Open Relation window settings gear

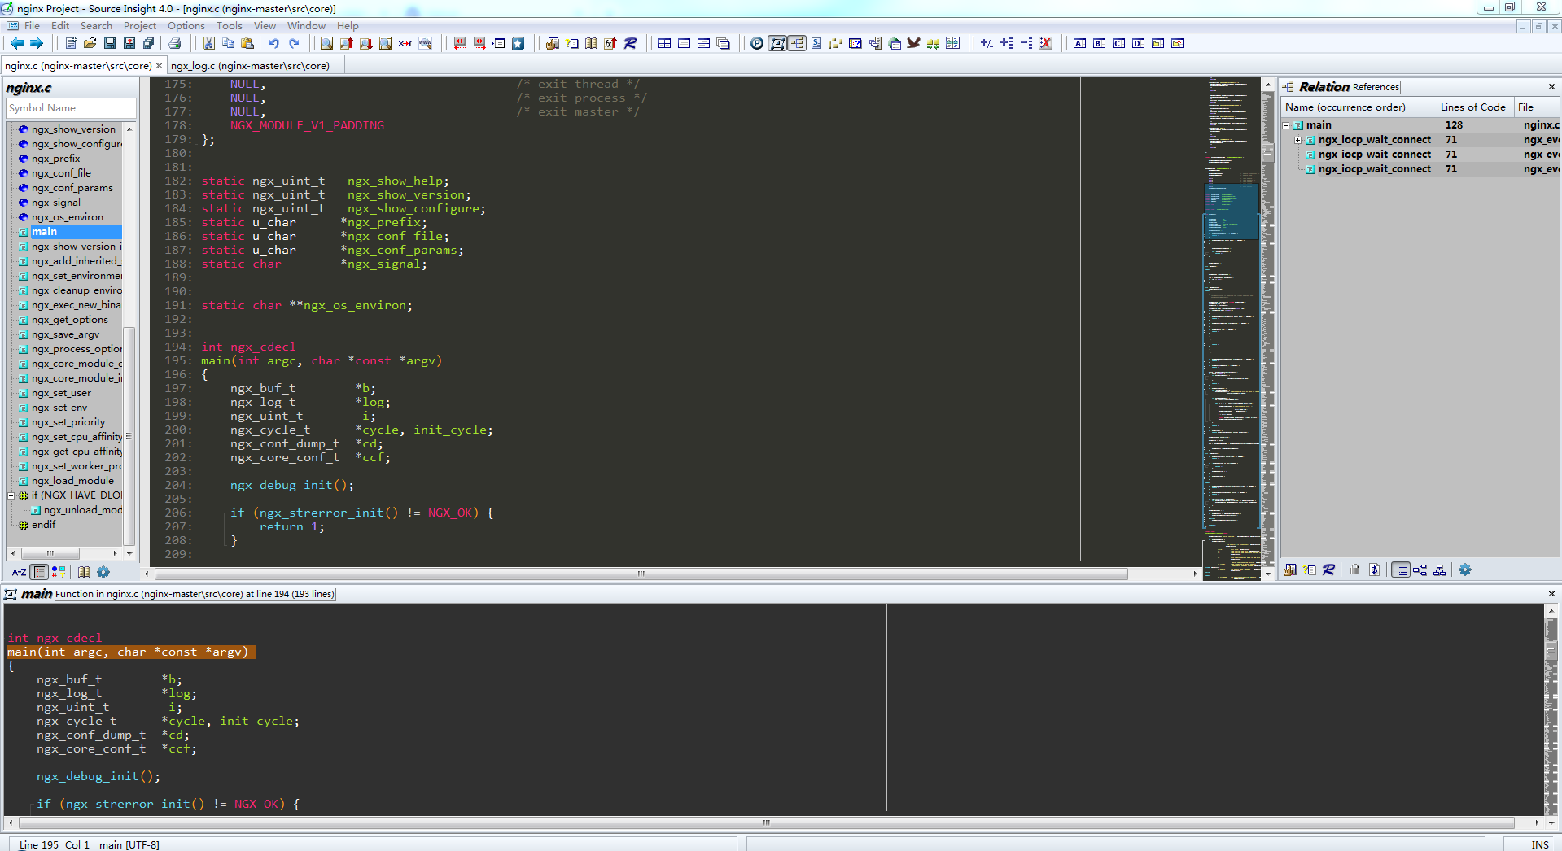[1465, 570]
